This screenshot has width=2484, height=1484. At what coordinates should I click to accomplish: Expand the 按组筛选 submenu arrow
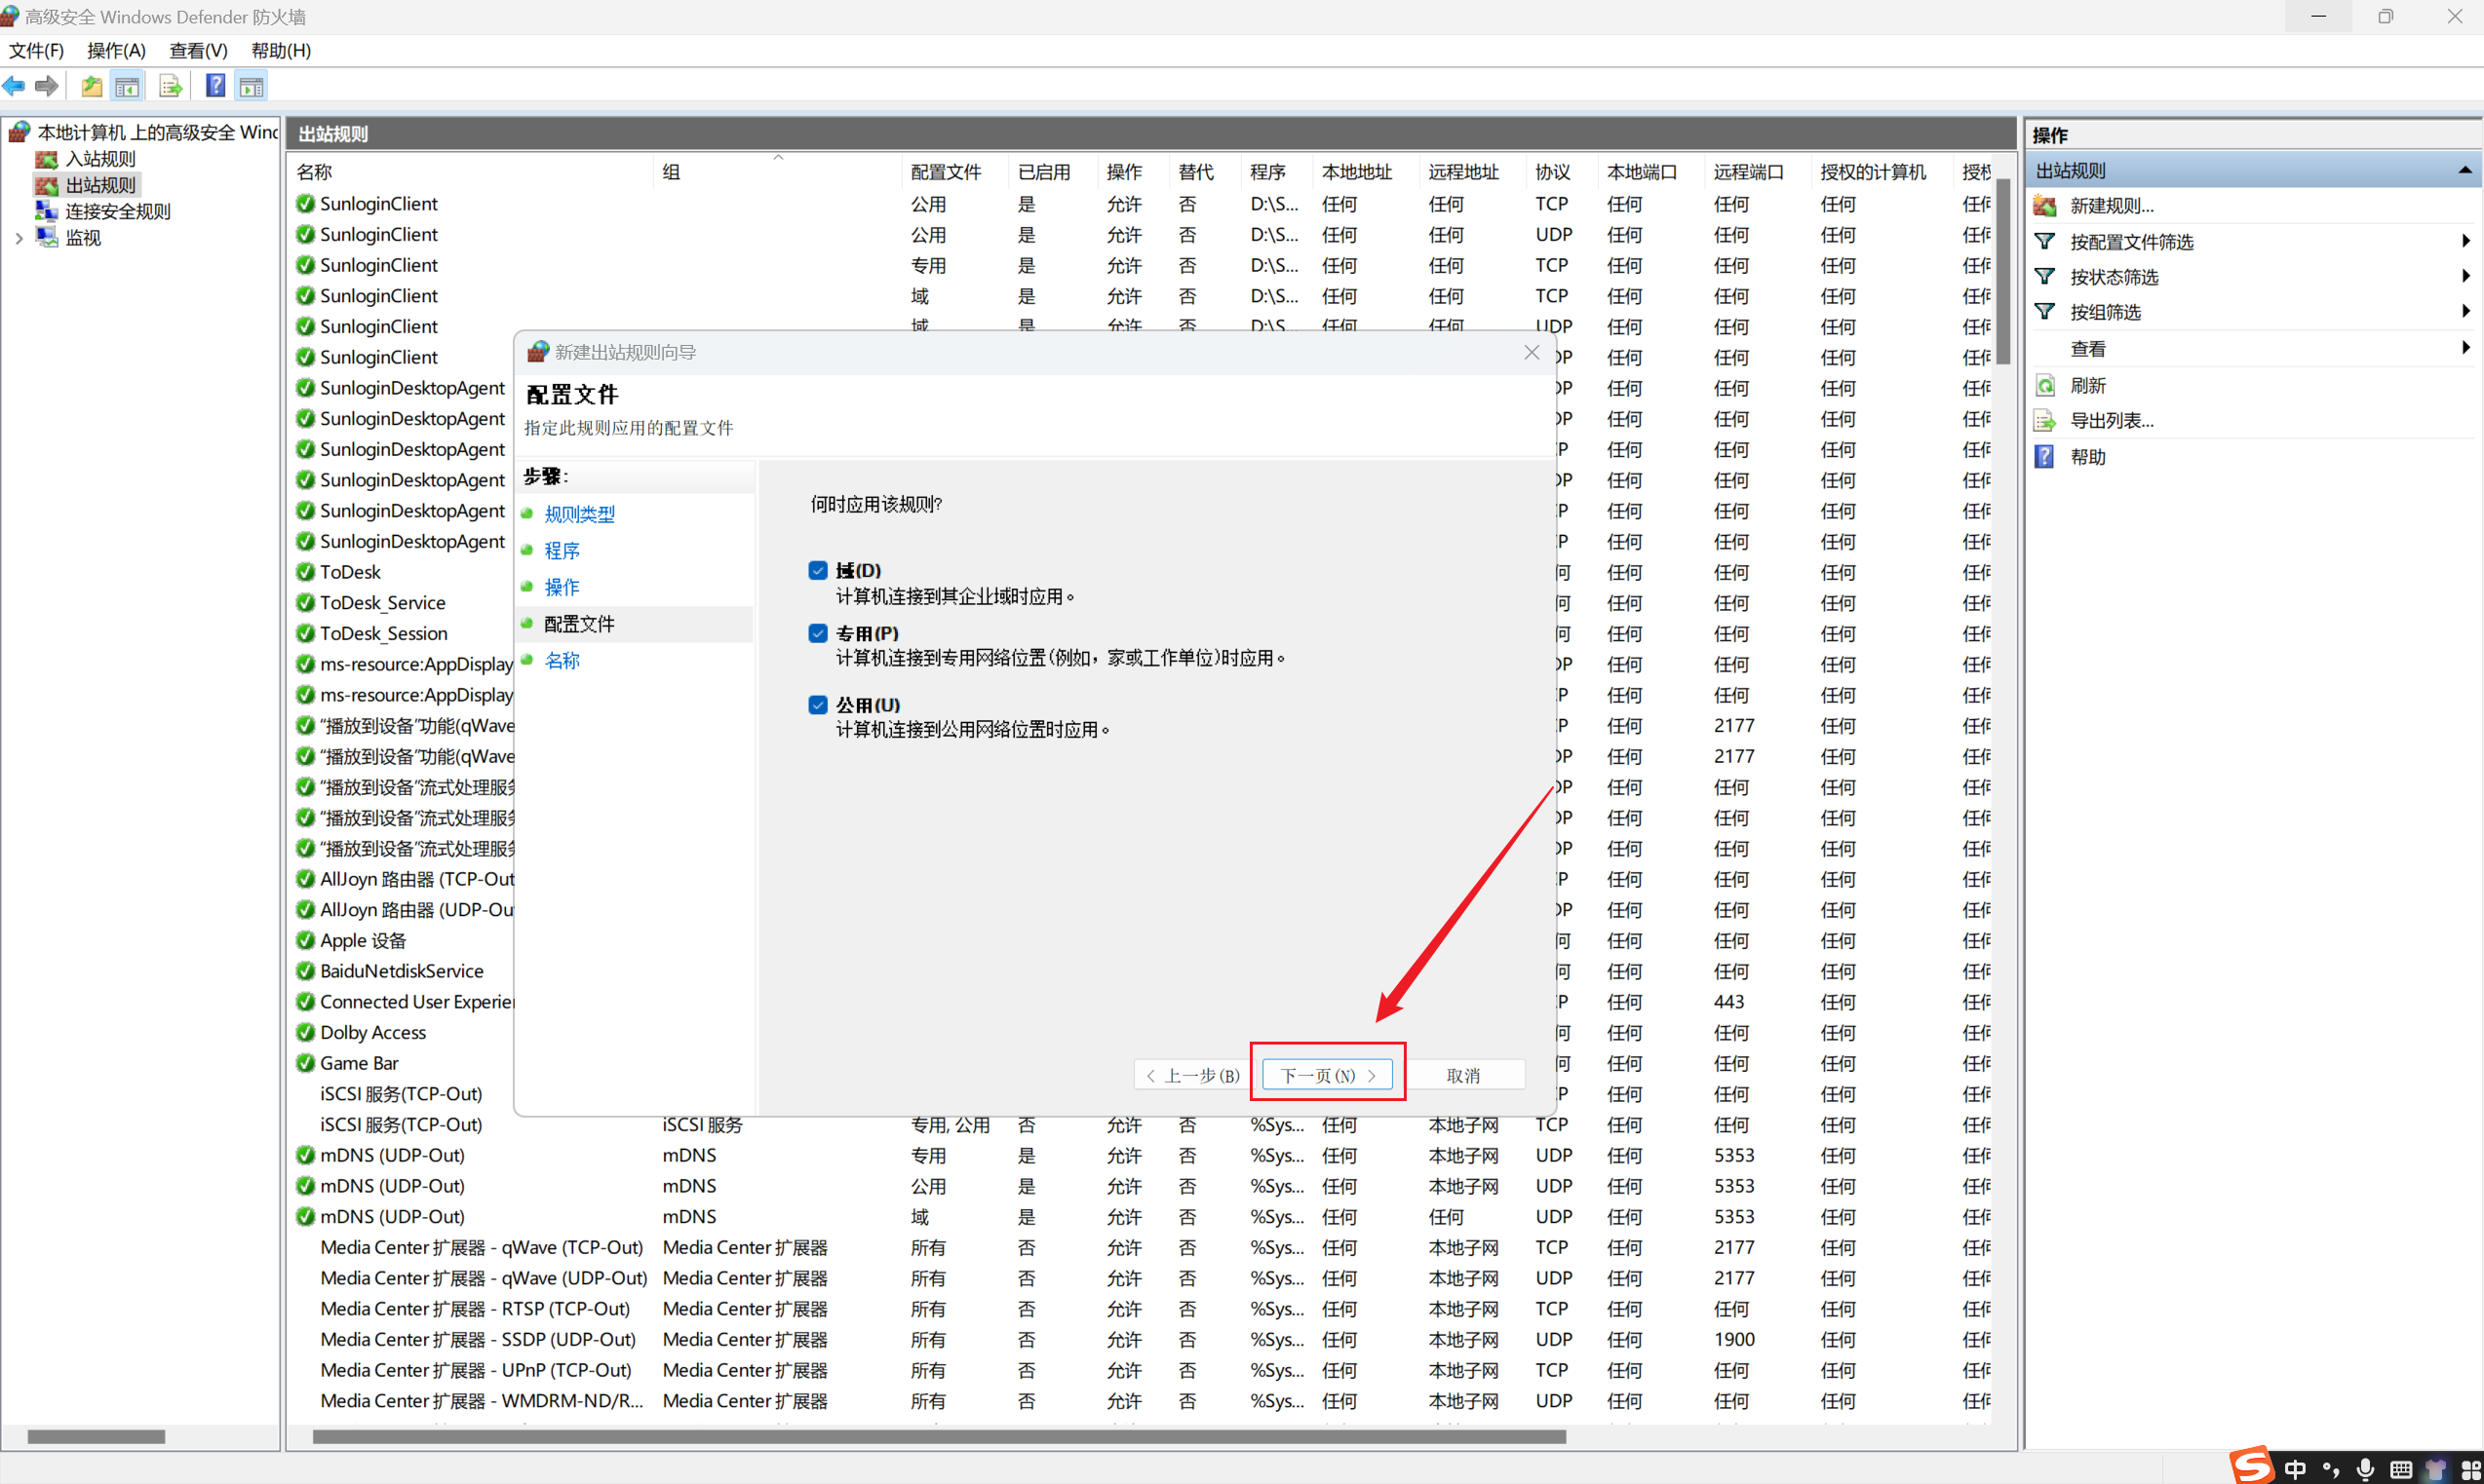point(2465,311)
